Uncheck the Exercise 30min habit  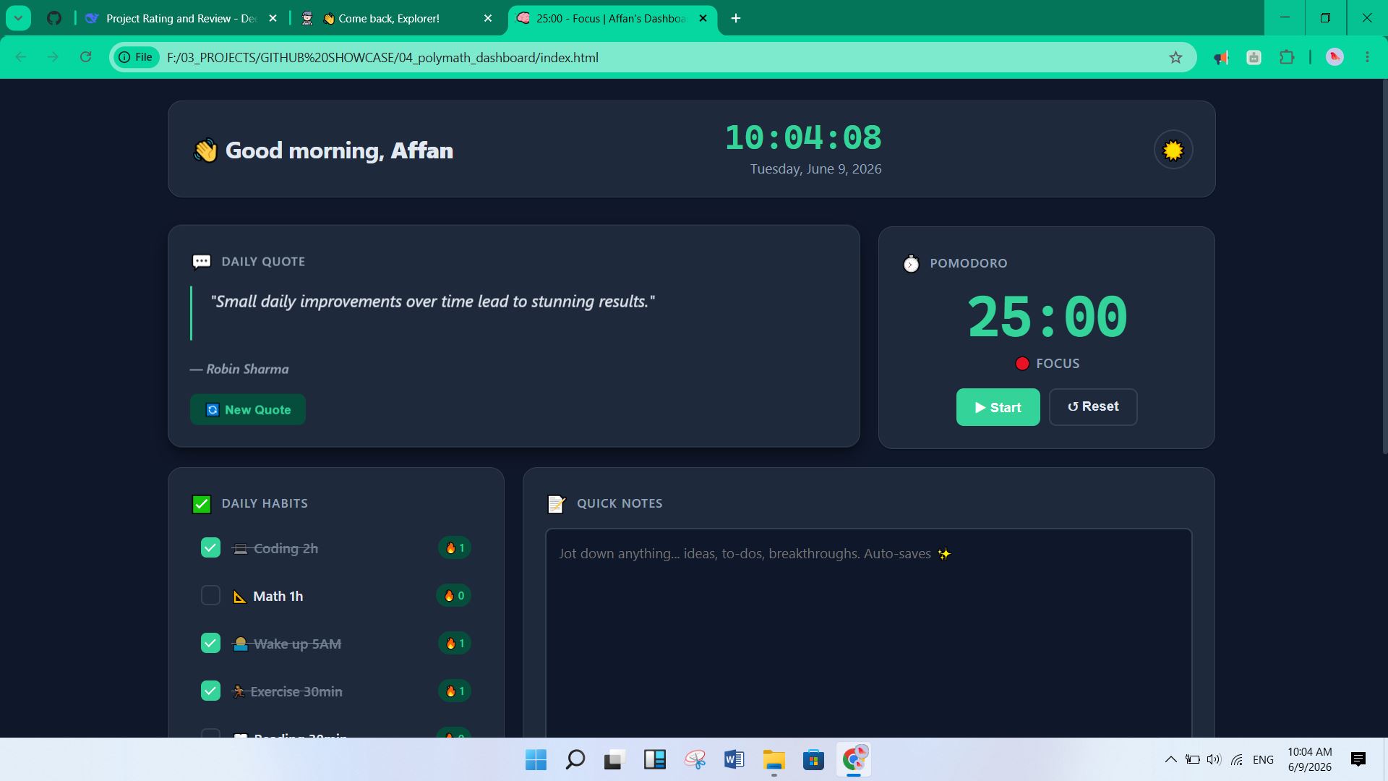210,691
